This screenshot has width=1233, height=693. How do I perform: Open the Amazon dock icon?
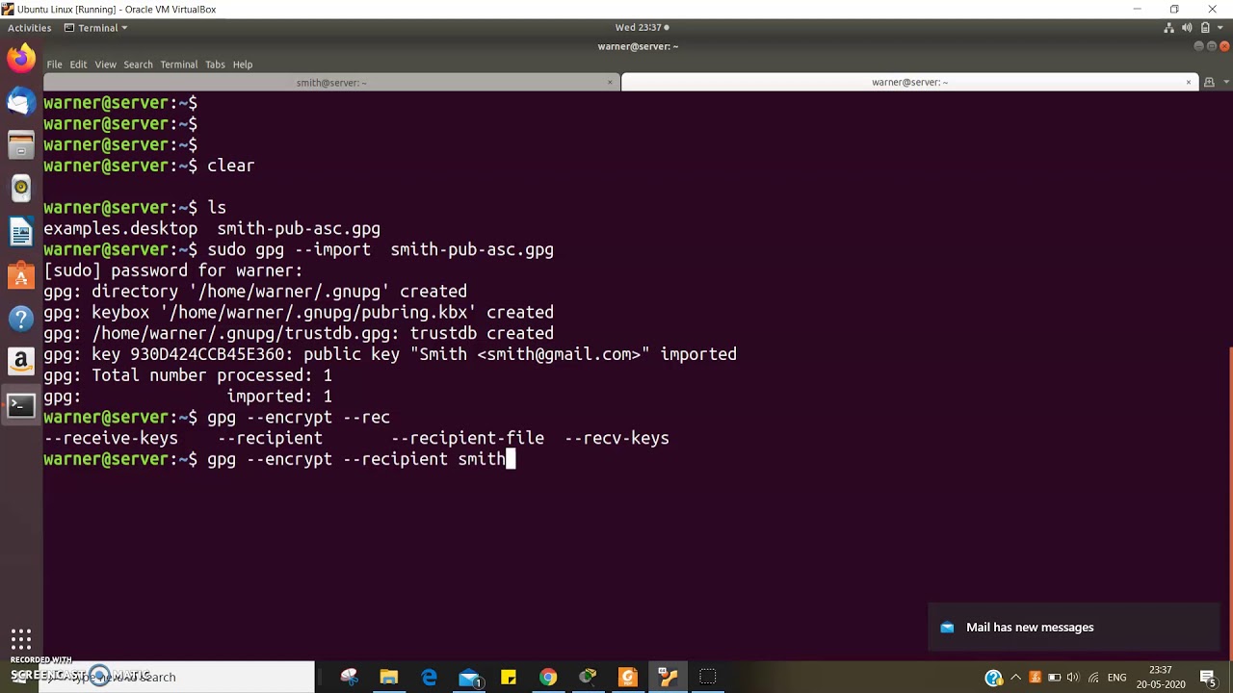21,362
